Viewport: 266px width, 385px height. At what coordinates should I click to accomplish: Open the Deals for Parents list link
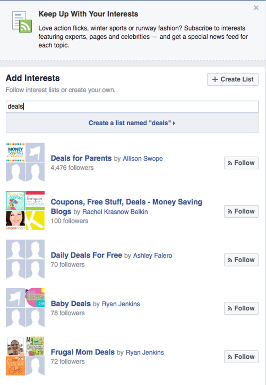point(81,158)
